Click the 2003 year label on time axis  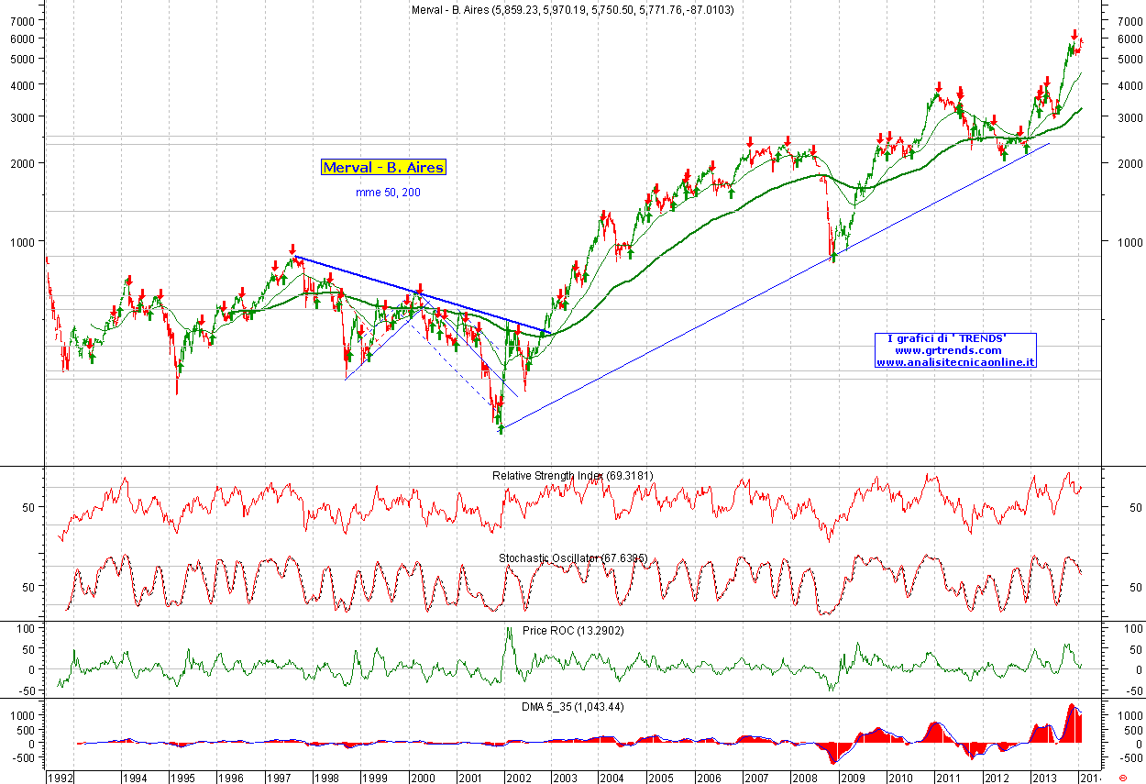[566, 778]
